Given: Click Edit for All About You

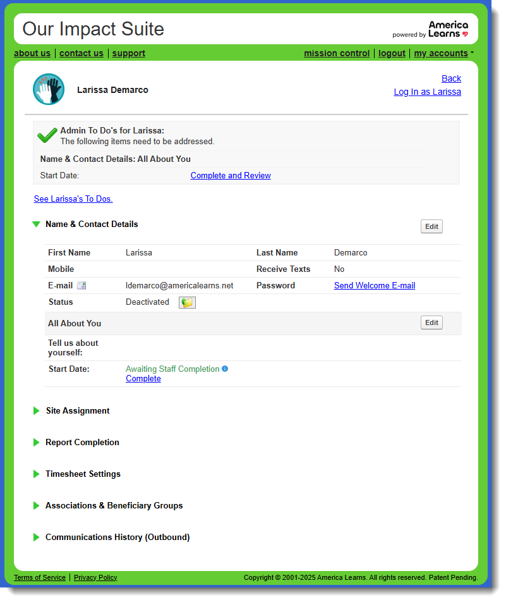Looking at the screenshot, I should pyautogui.click(x=431, y=322).
